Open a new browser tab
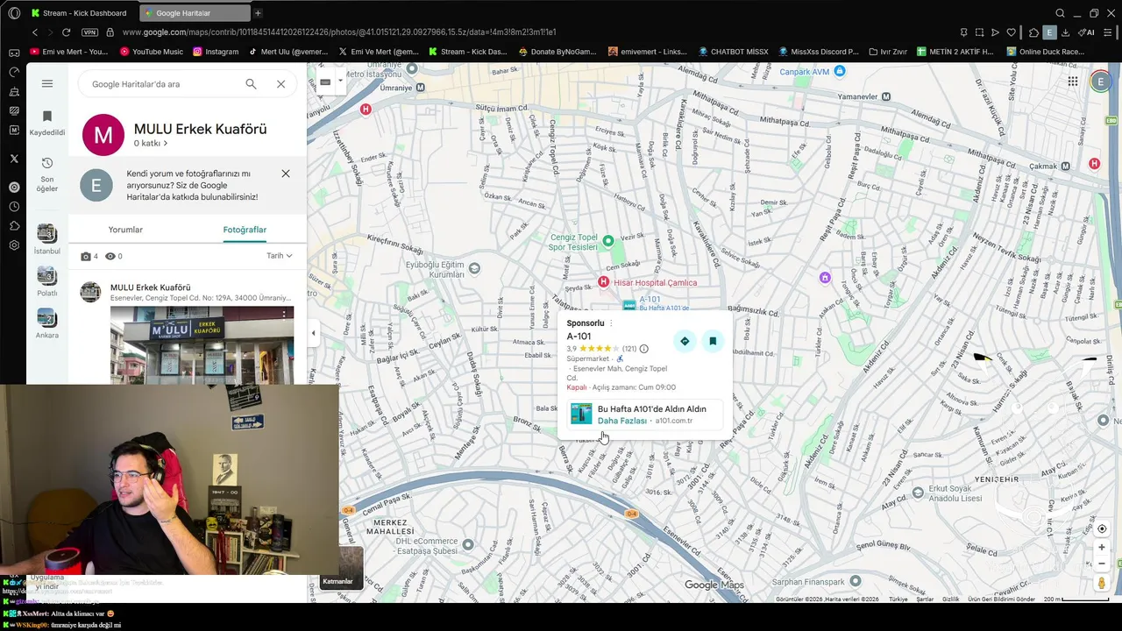This screenshot has height=631, width=1122. click(x=258, y=13)
